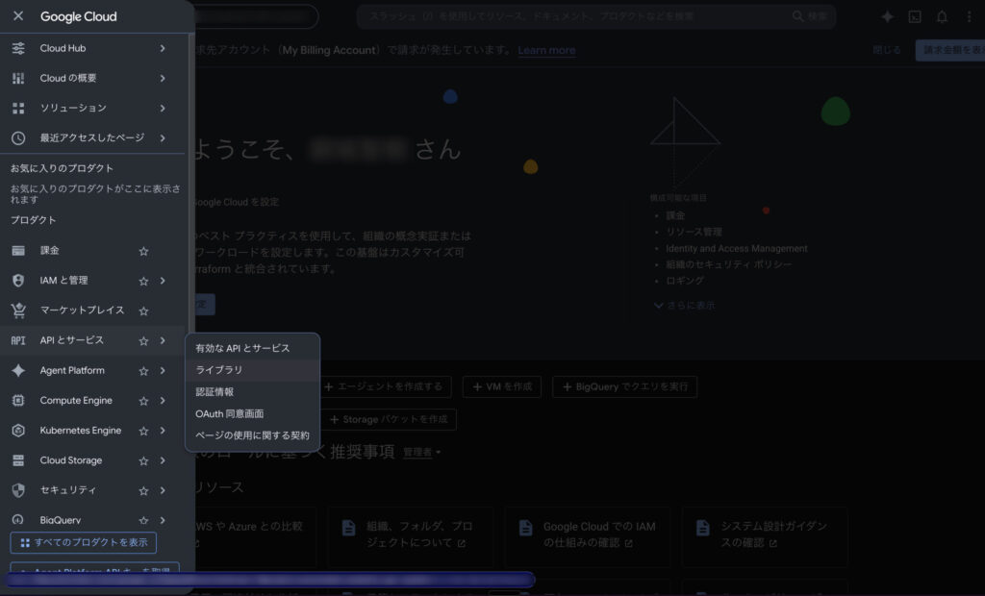Pin IAM と管理 with its star
The width and height of the screenshot is (985, 596).
(143, 281)
